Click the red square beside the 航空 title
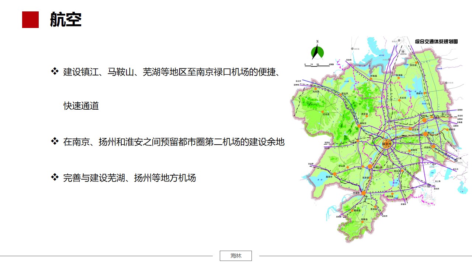472x265 pixels. 30,20
